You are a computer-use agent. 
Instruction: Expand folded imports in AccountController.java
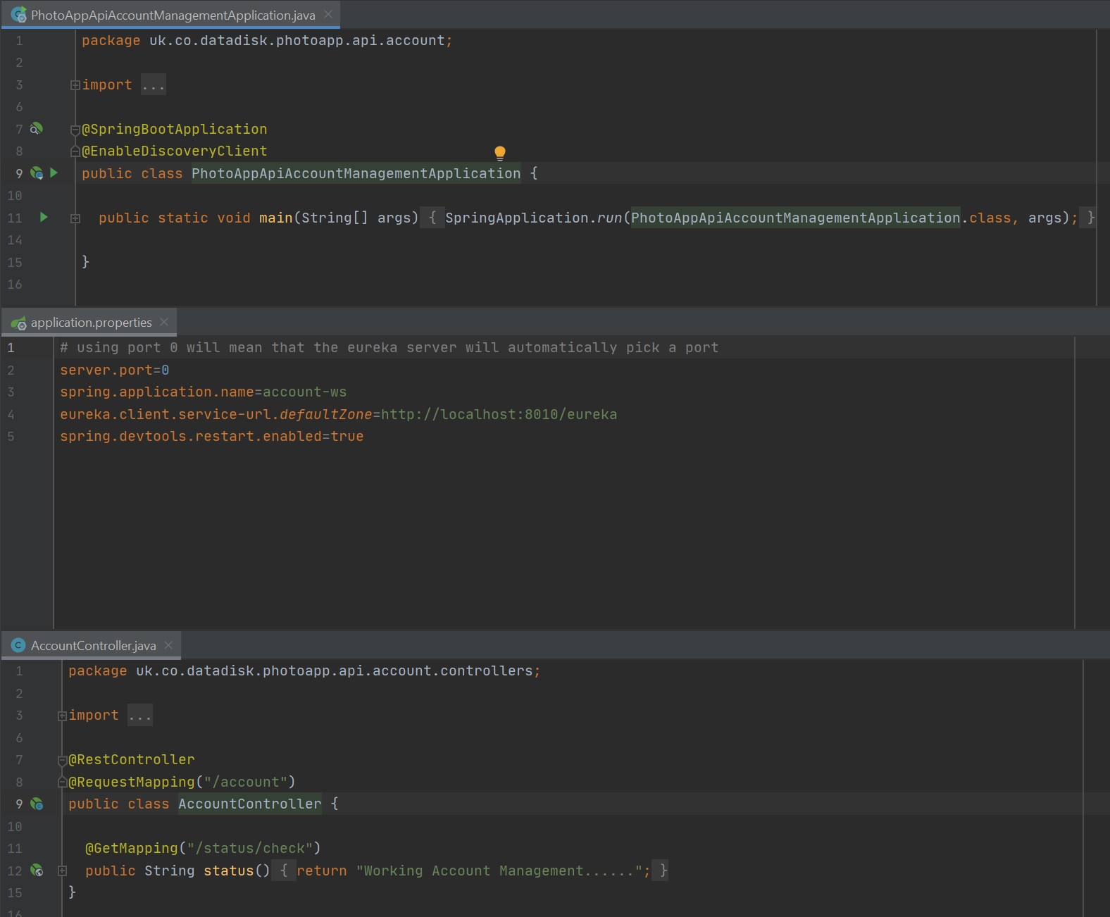tap(62, 716)
